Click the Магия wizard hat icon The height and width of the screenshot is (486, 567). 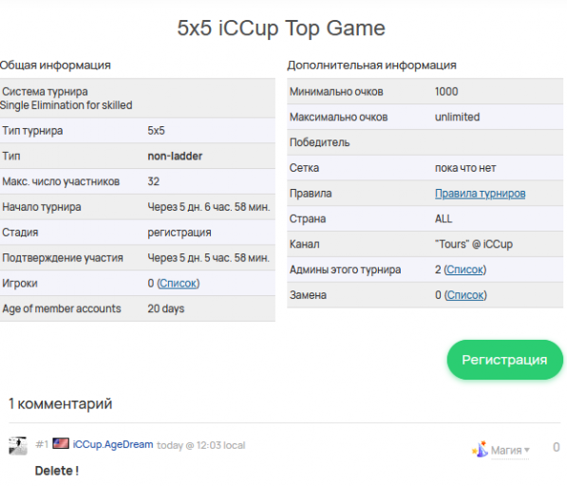click(x=481, y=449)
